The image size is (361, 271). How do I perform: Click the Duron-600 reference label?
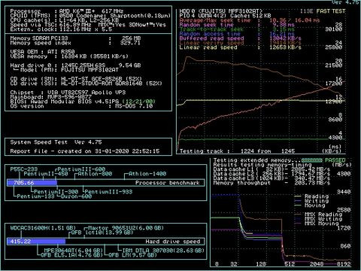click(x=76, y=196)
